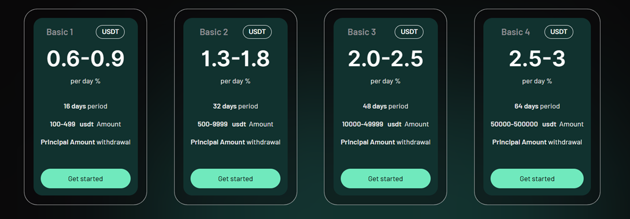
Task: Click the Basic 2 plan title
Action: (214, 32)
